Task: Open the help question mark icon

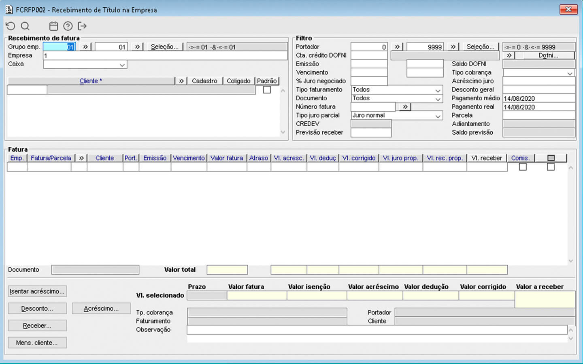Action: 68,26
